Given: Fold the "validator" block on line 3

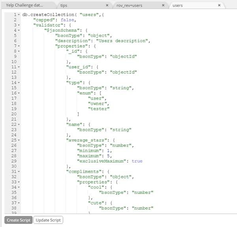Looking at the screenshot, I should pos(19,25).
